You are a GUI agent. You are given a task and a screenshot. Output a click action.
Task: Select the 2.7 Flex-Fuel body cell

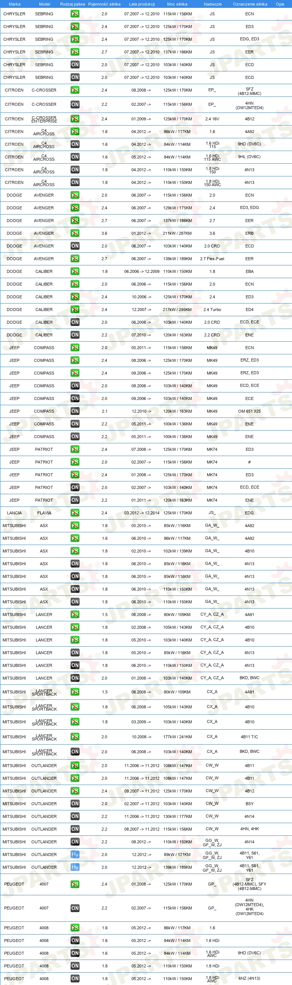[x=212, y=259]
